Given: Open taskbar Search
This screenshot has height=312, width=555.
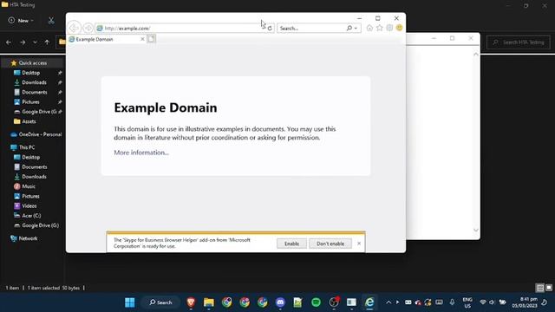Looking at the screenshot, I should (160, 302).
